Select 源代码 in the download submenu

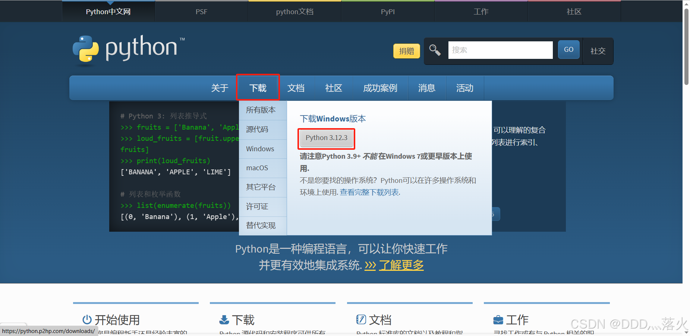(x=263, y=129)
